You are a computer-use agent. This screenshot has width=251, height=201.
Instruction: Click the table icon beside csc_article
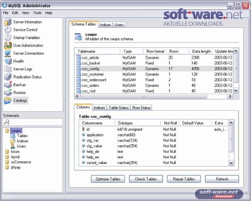pos(78,57)
